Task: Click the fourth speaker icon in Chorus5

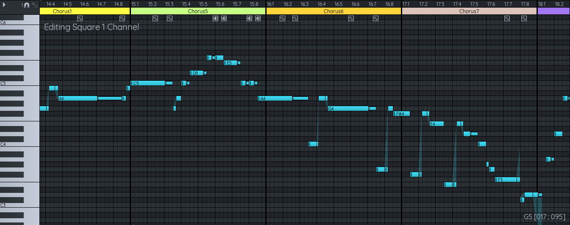Action: pyautogui.click(x=258, y=18)
